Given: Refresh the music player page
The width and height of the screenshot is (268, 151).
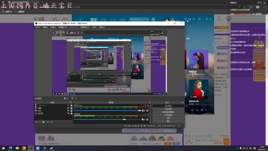Looking at the screenshot, I should click(x=80, y=19).
